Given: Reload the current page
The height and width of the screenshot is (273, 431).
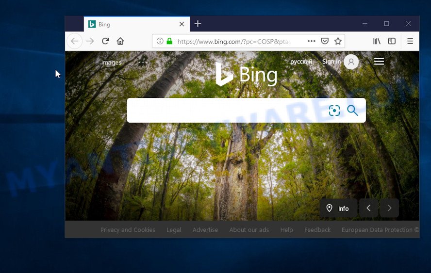Looking at the screenshot, I should (105, 41).
